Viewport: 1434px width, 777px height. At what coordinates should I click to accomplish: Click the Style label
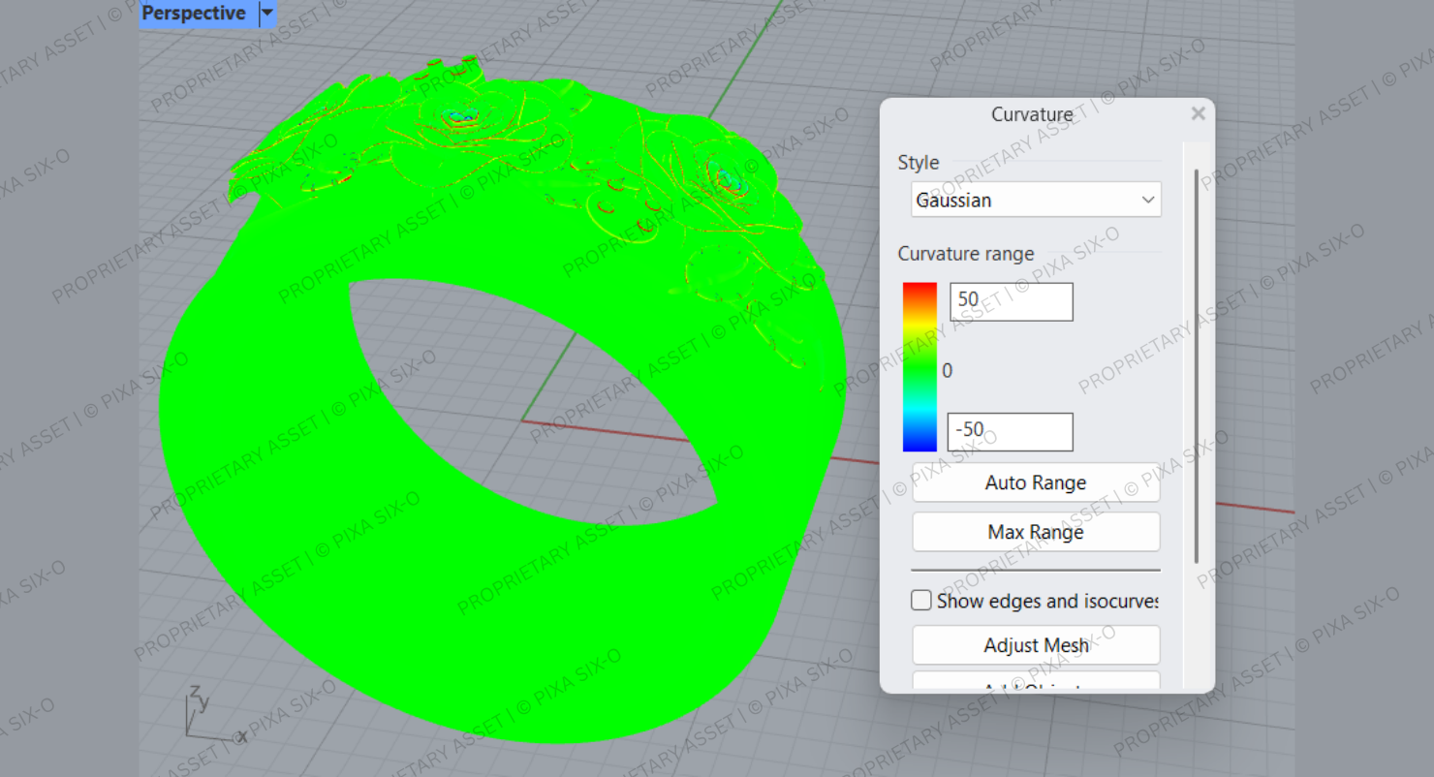(919, 162)
